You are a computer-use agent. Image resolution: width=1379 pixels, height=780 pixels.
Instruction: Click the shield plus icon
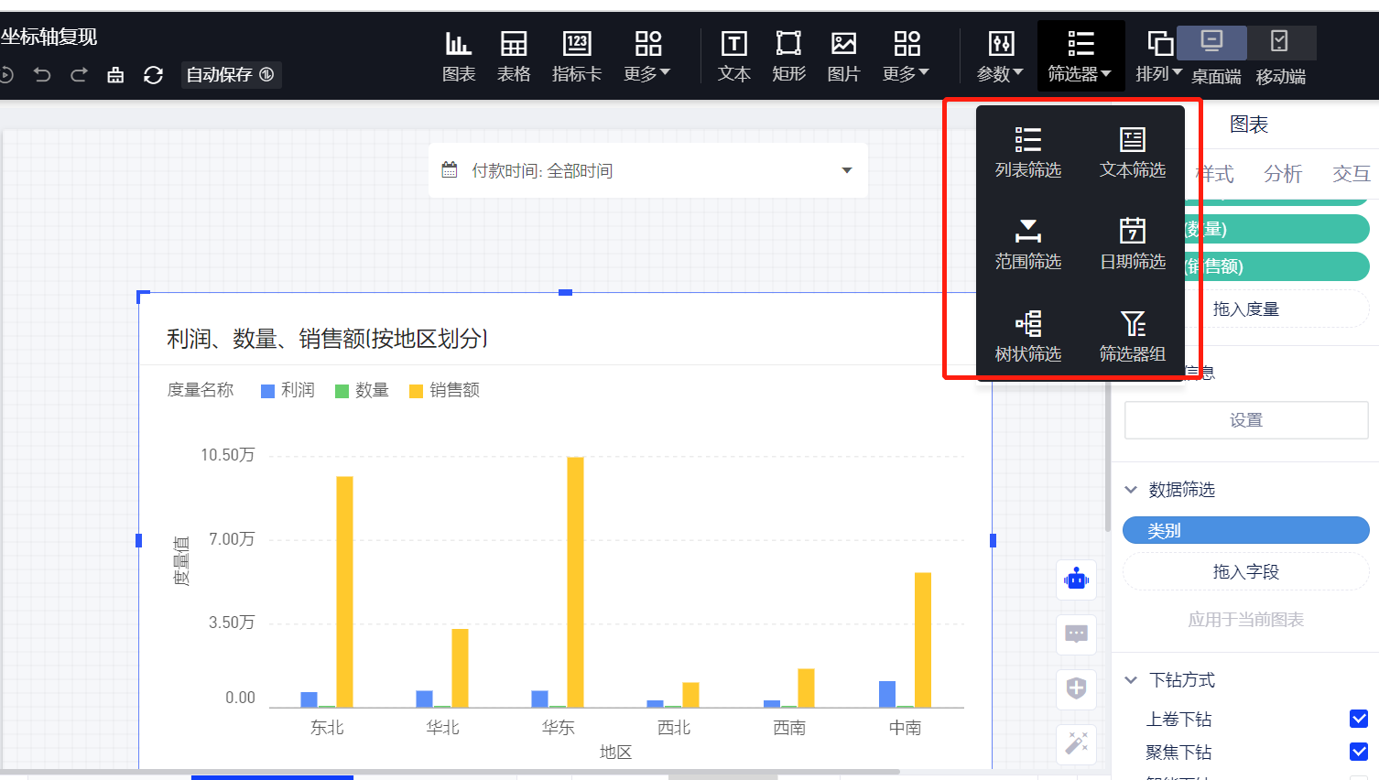click(x=1077, y=688)
